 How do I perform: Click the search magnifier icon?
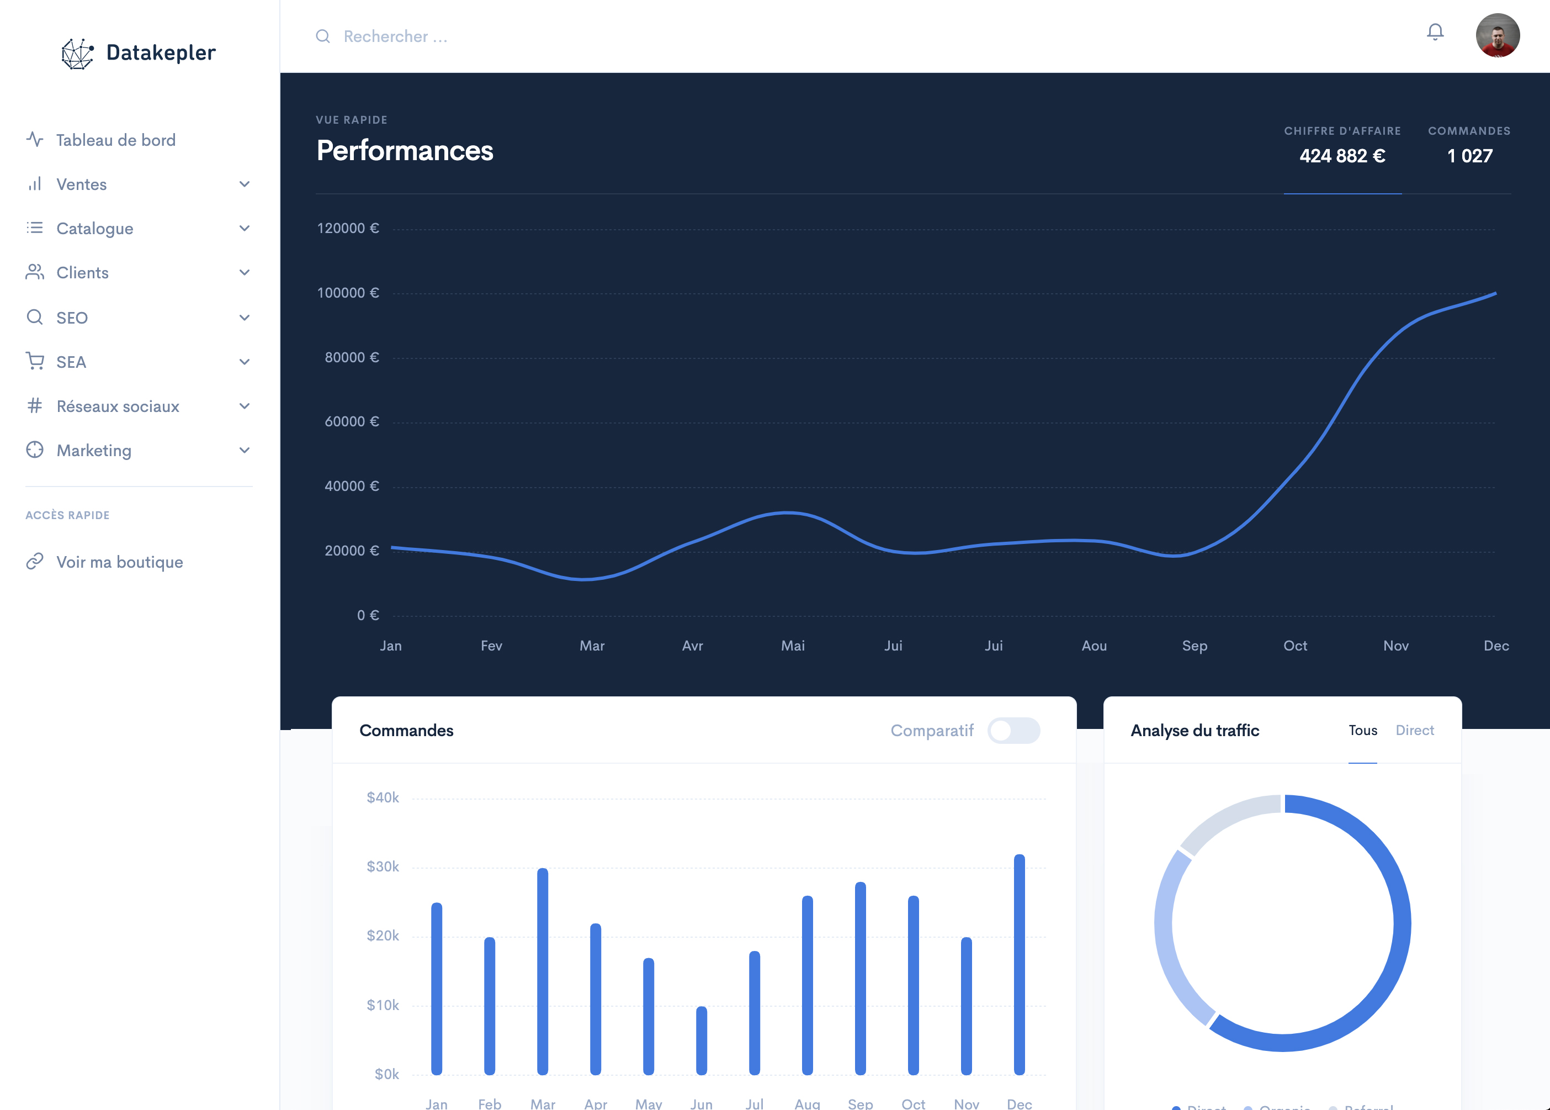[x=323, y=36]
